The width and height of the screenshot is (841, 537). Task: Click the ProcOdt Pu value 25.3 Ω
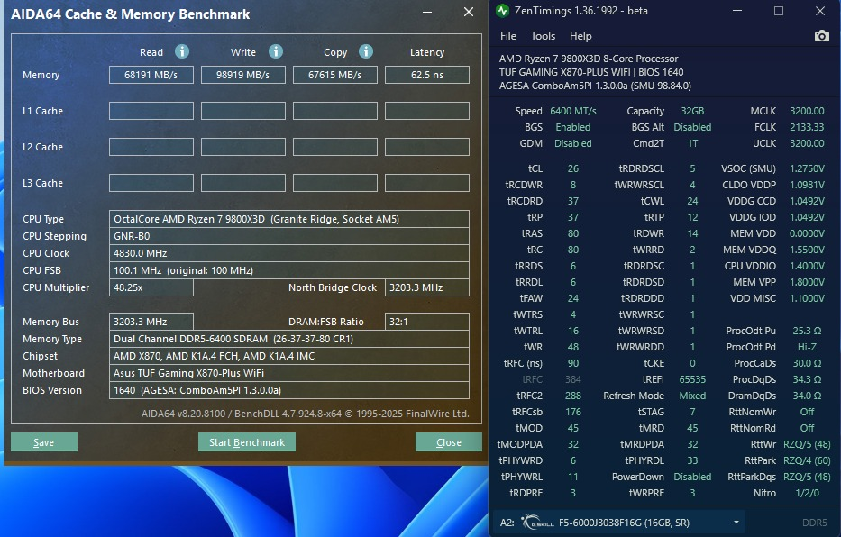(807, 331)
